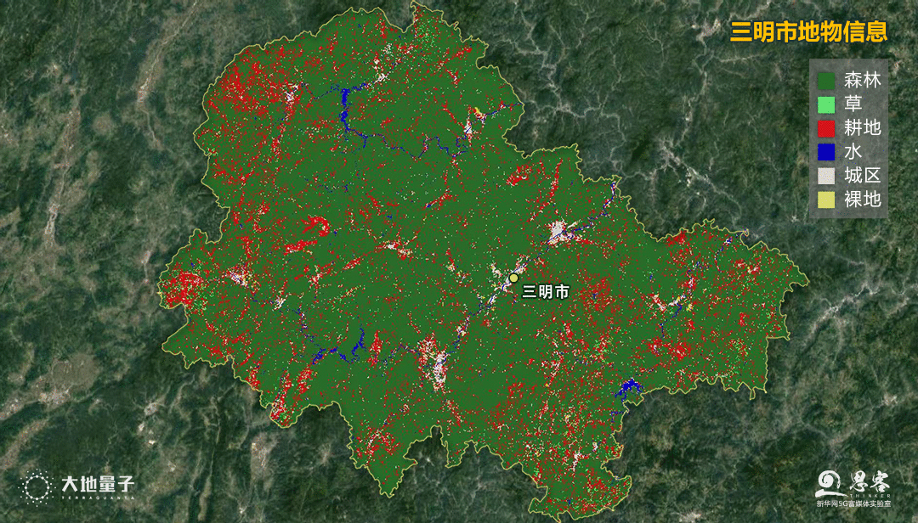The height and width of the screenshot is (523, 918).
Task: Click the yellow 裸地 legend swatch
Action: click(826, 200)
